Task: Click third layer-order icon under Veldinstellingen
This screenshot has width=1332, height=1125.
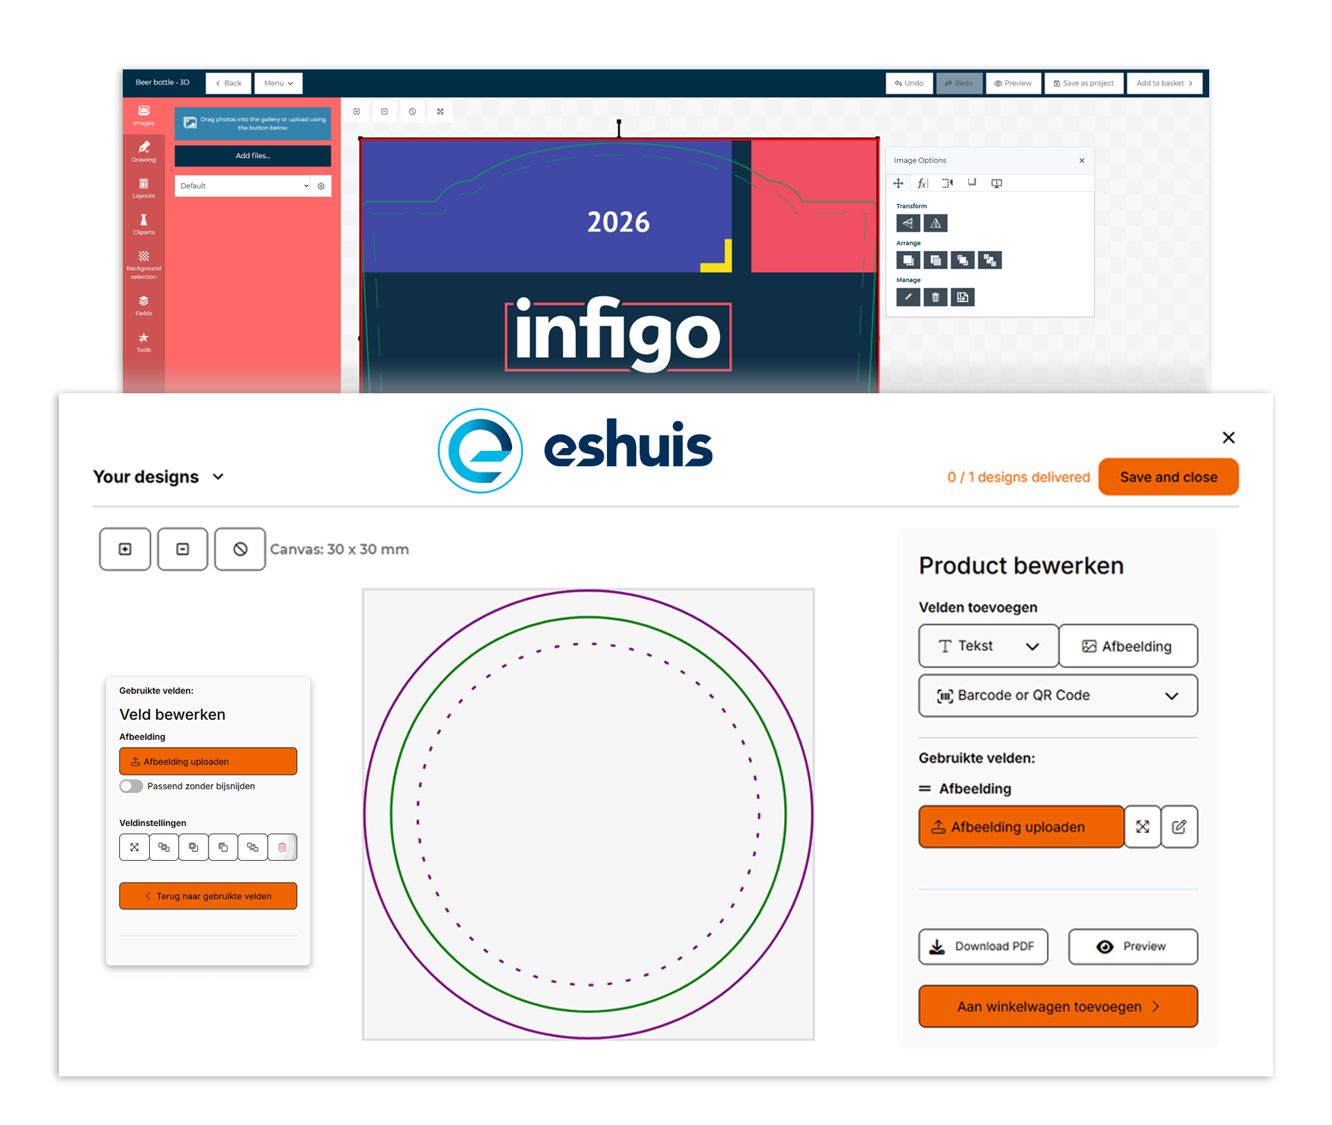Action: coord(194,847)
